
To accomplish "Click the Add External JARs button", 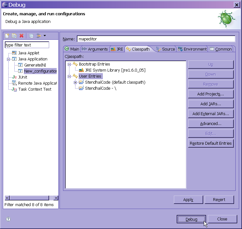I will coord(210,114).
